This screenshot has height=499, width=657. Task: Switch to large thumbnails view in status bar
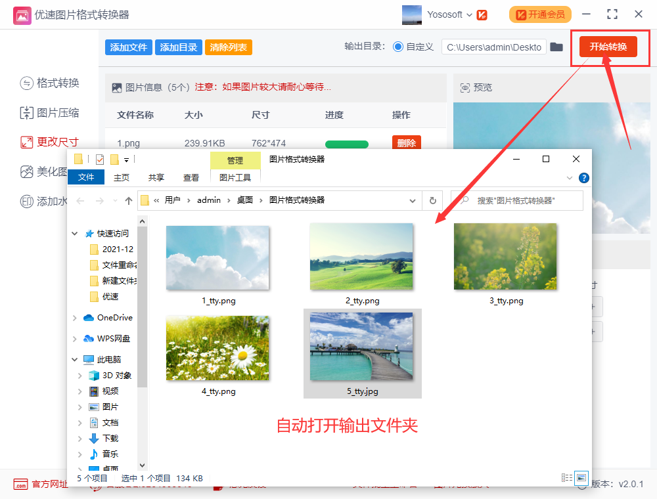(581, 478)
